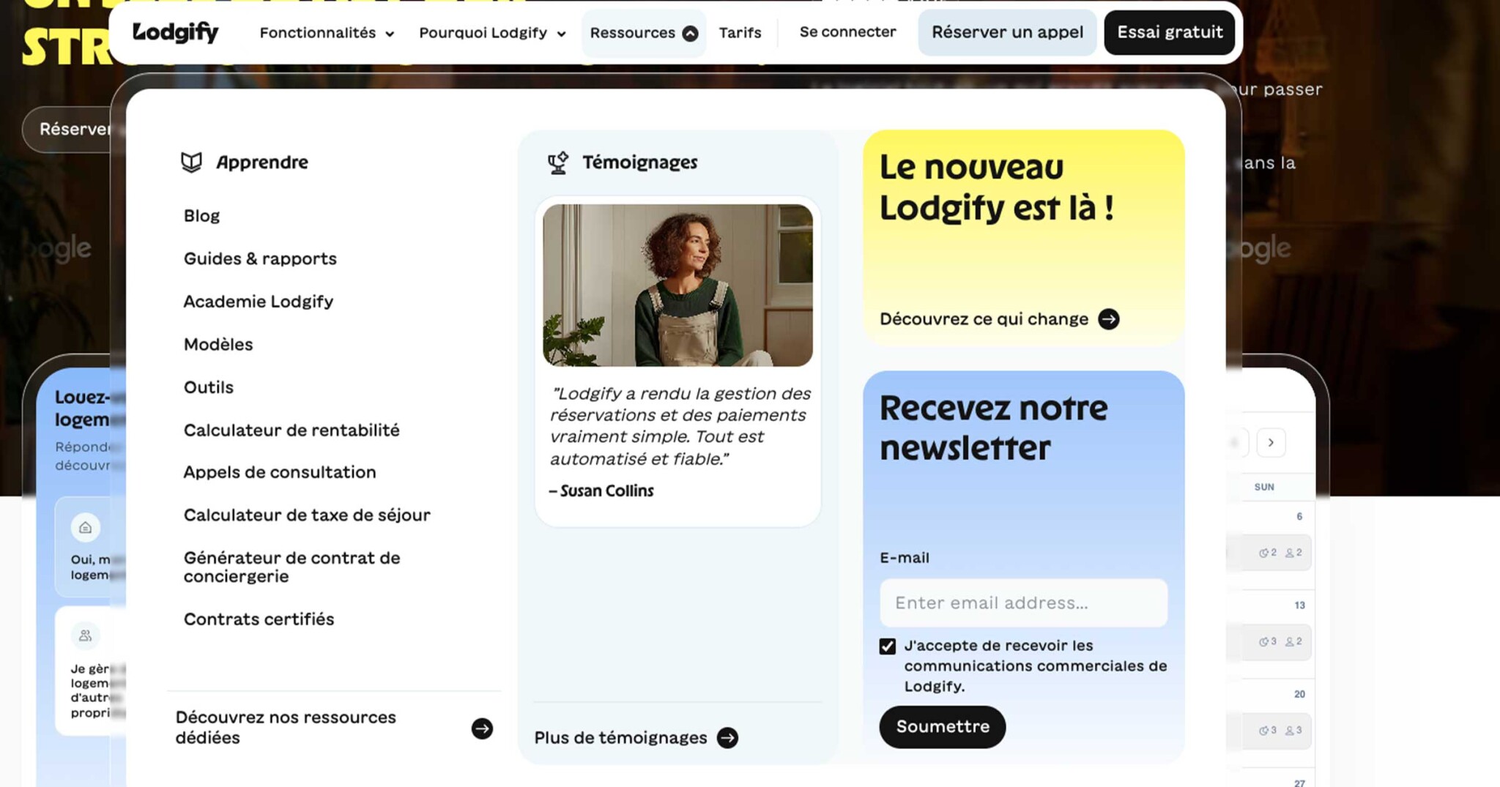The height and width of the screenshot is (787, 1500).
Task: Click the arrow next to Découvrez ce qui change
Action: click(x=1109, y=319)
